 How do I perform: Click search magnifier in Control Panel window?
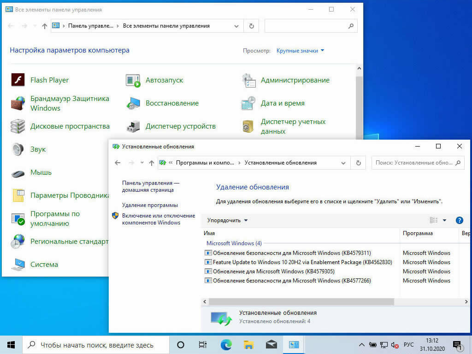coord(351,26)
